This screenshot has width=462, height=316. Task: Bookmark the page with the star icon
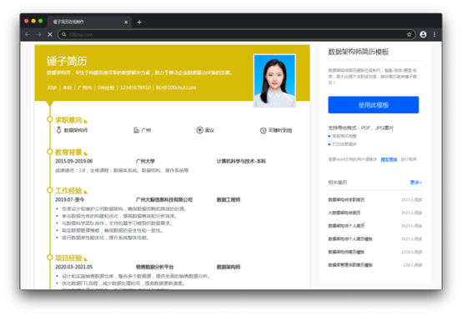tap(409, 34)
